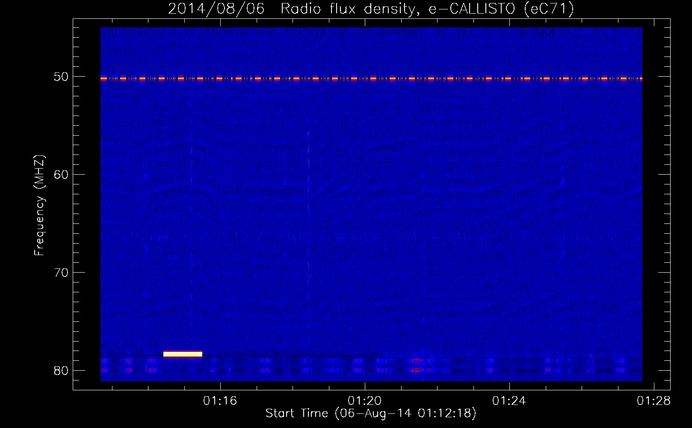The height and width of the screenshot is (428, 692).
Task: Click the 80 frequency tick label
Action: 61,371
